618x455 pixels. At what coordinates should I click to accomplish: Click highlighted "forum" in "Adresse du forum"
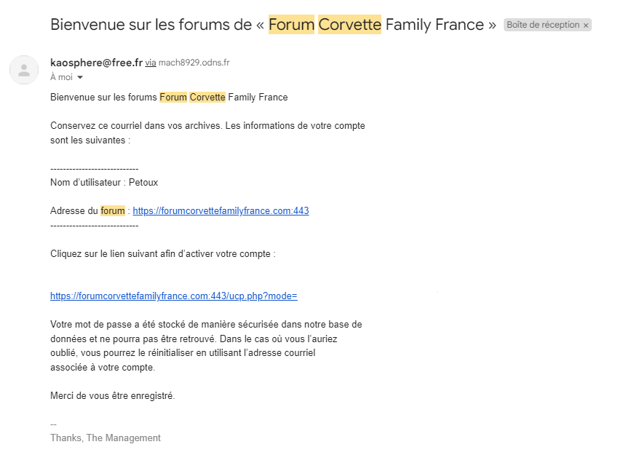click(113, 211)
